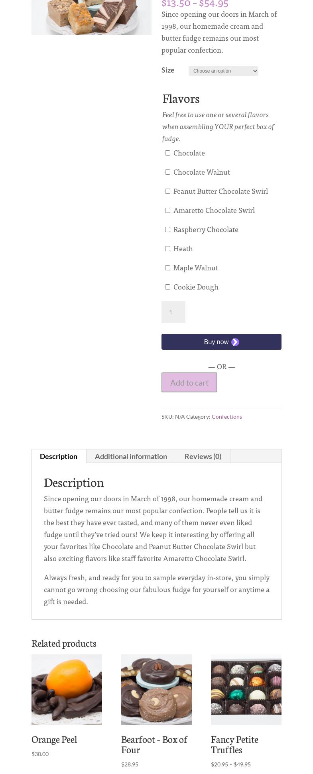Select Amaretto Chocolate Swirl flavor
Viewport: 313px width, 774px height.
[167, 211]
